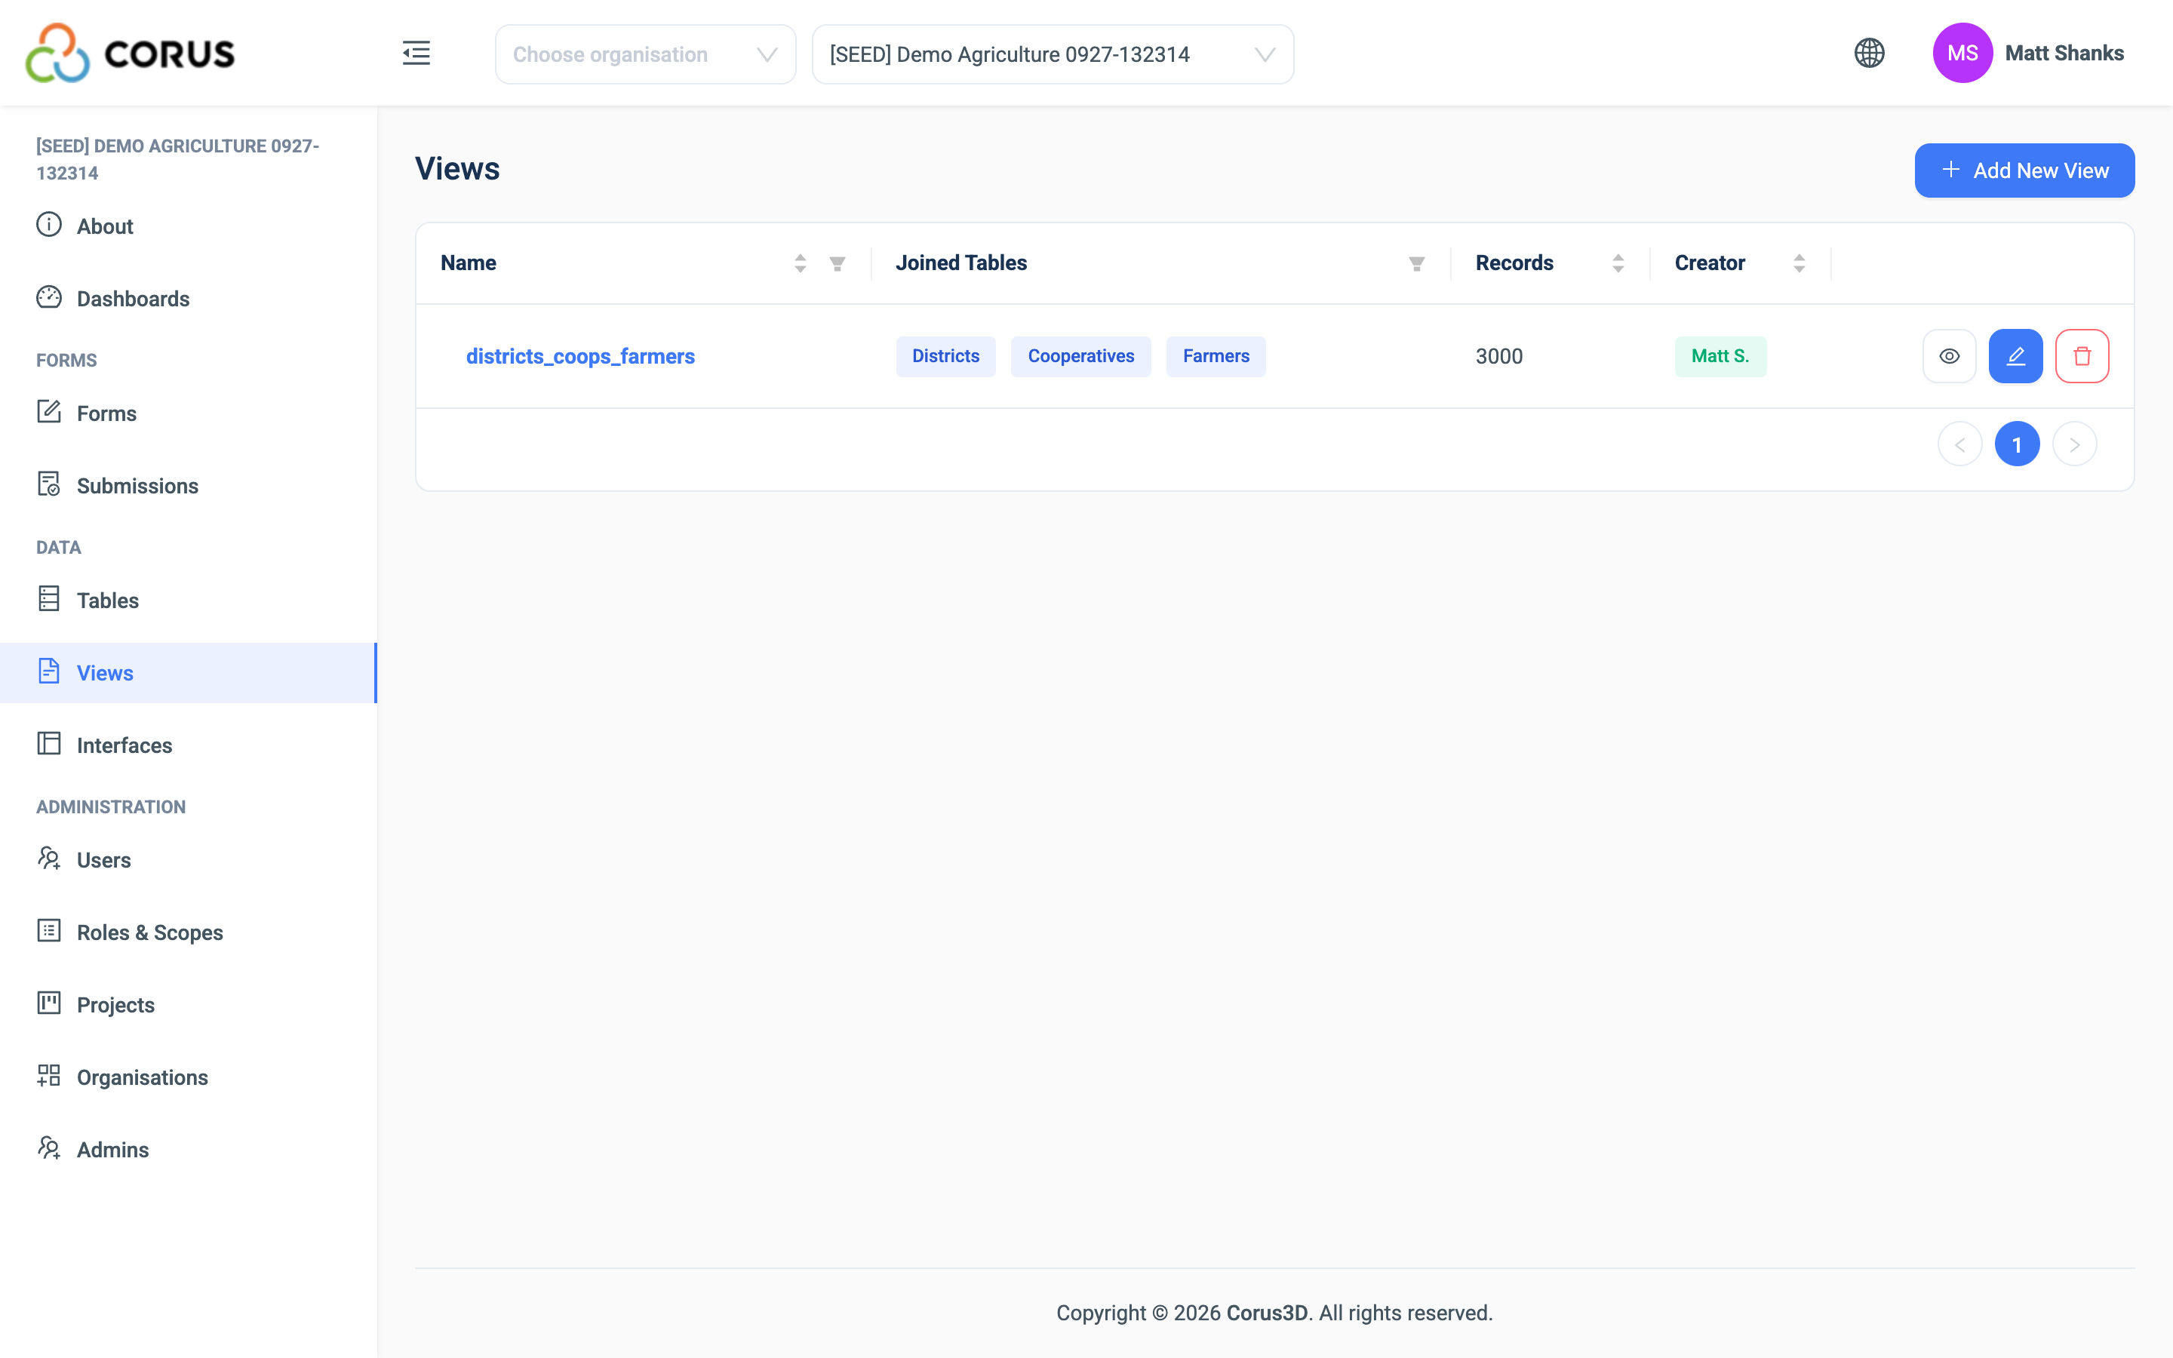Edit the districts_coops_farmers view with the pencil icon
Screen dimensions: 2173x1358
click(2015, 357)
